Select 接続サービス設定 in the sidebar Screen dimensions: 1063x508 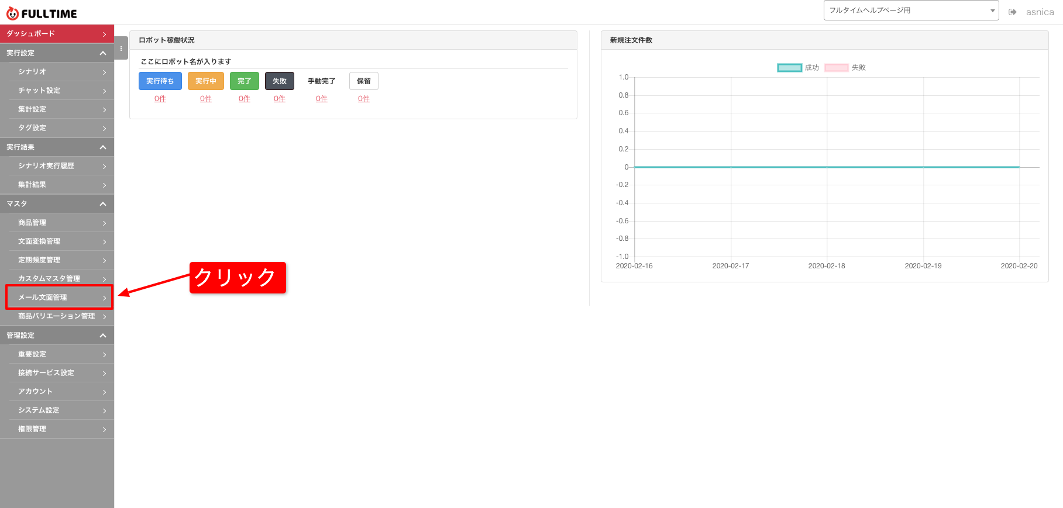(x=57, y=373)
